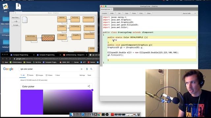
Task: Select the inheritance arrow tool in BlueJ
Action: click(x=15, y=21)
